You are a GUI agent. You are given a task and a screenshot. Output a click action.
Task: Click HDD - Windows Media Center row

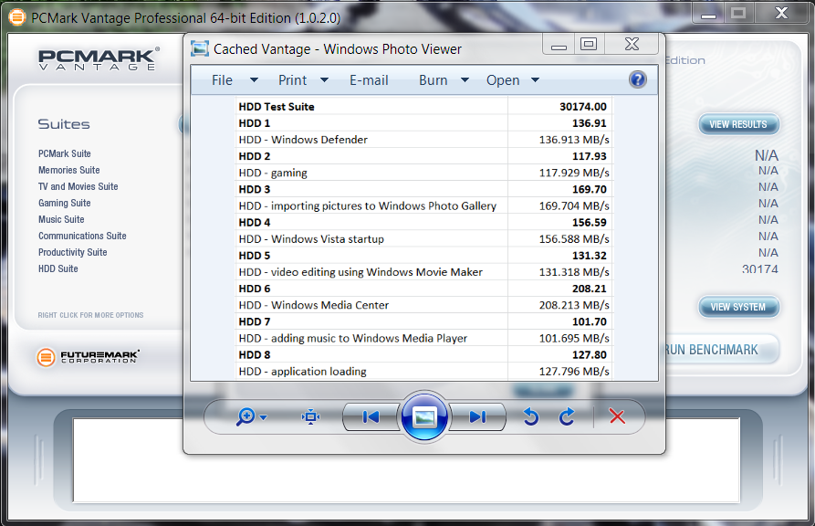424,305
